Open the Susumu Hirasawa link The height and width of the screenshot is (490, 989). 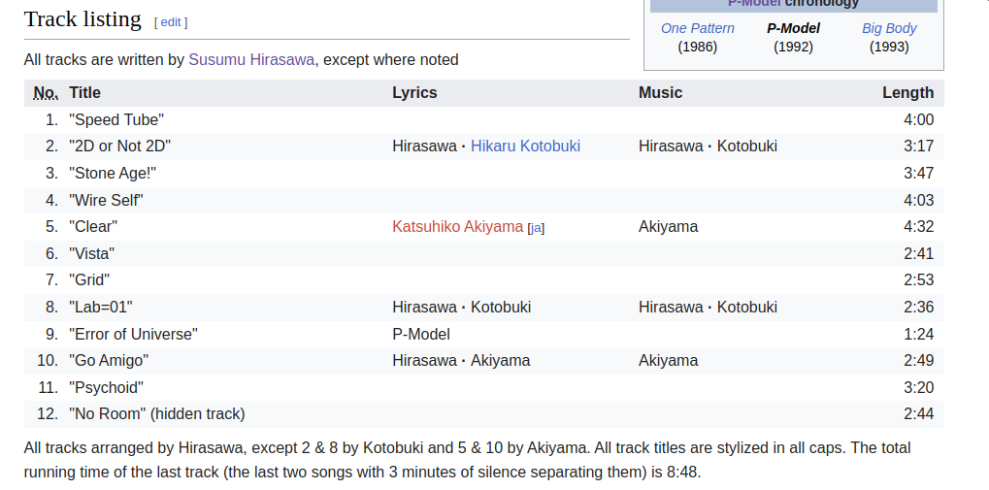tap(251, 60)
